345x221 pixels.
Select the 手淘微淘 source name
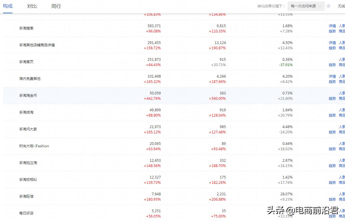(26, 112)
